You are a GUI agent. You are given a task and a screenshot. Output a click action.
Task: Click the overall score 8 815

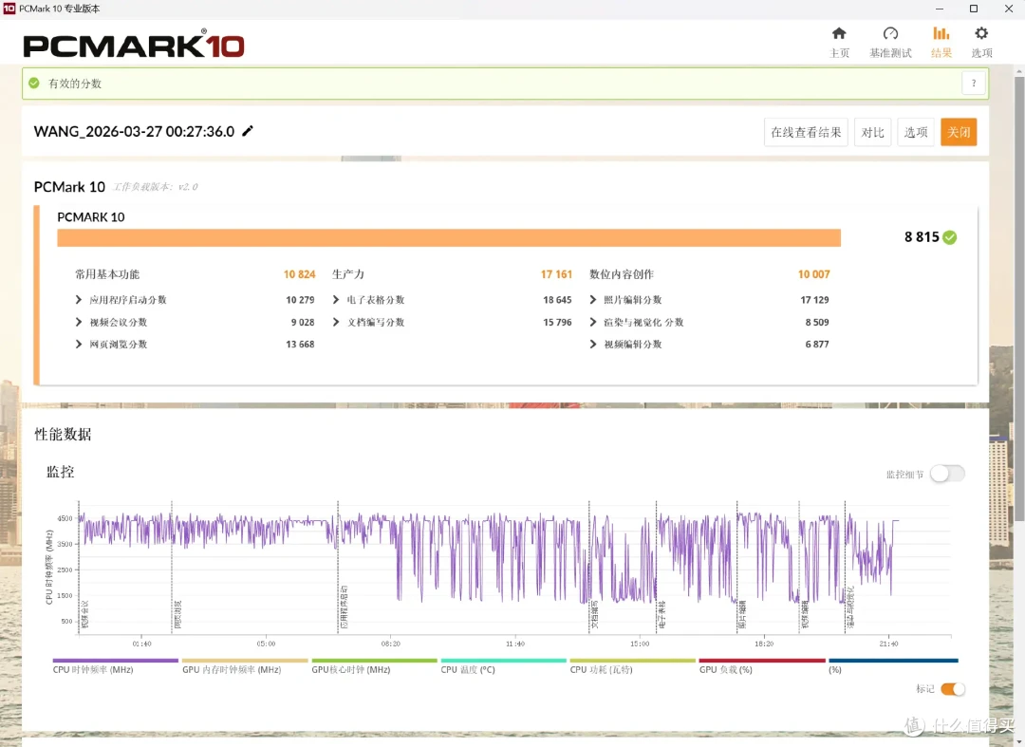tap(922, 237)
